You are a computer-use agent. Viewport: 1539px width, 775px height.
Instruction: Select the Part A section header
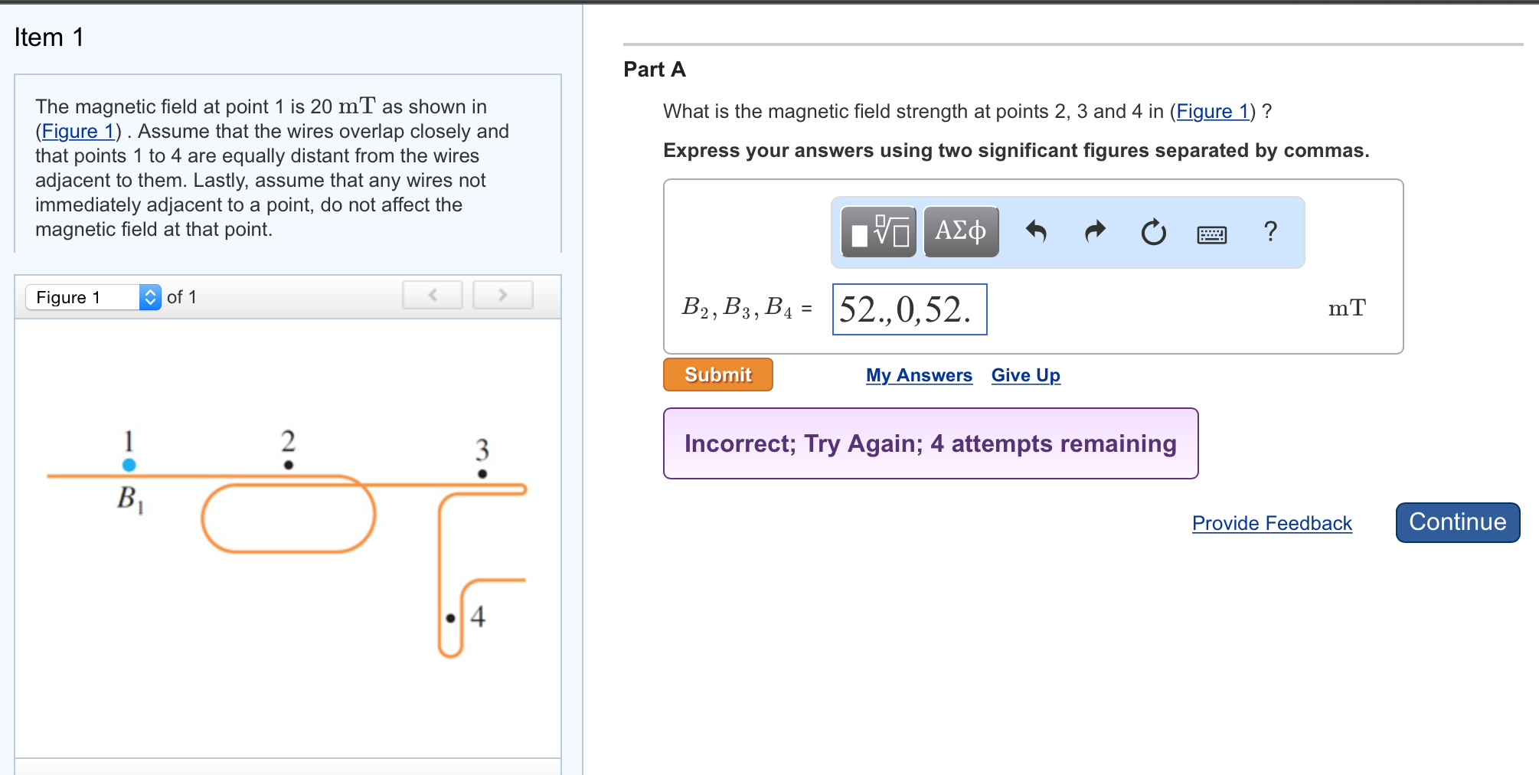[653, 69]
